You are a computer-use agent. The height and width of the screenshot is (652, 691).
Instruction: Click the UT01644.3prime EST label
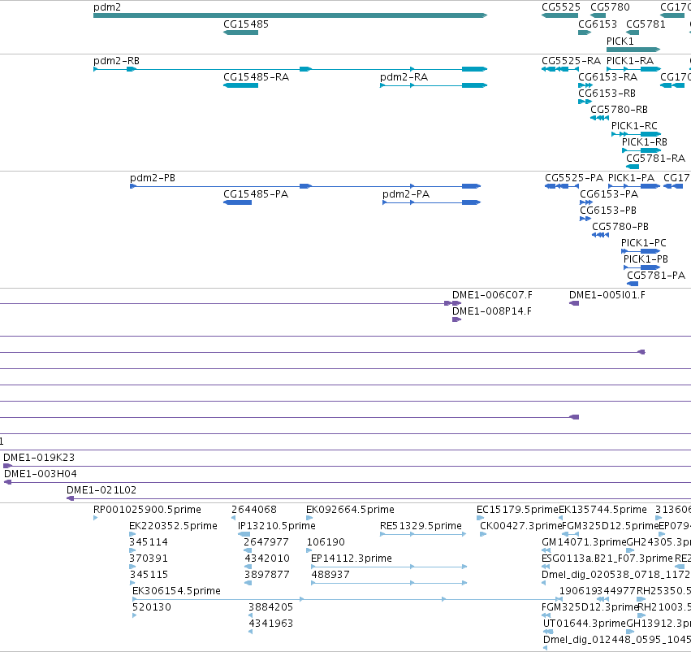tap(585, 624)
